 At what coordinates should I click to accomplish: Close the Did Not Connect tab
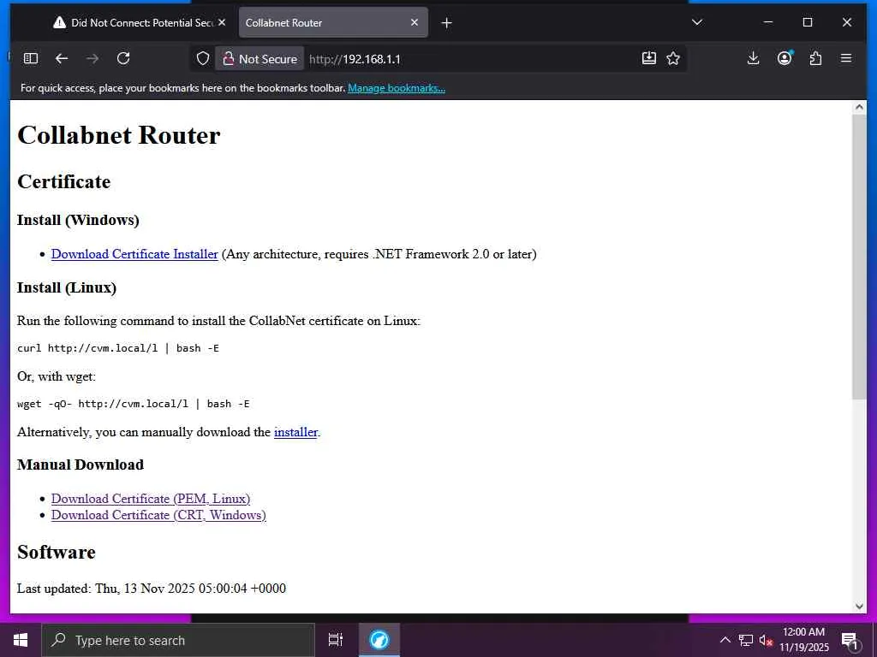(x=222, y=23)
